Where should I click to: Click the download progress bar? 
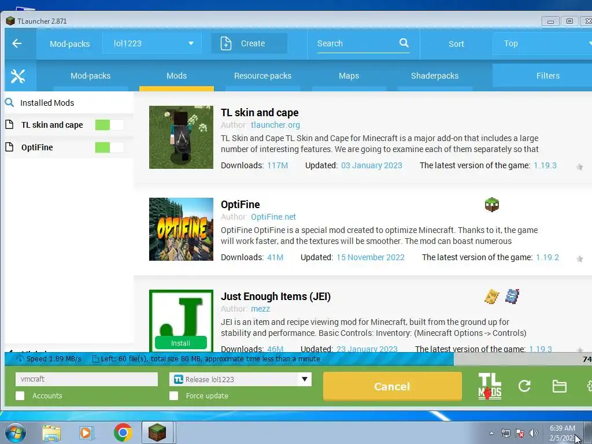(x=298, y=358)
